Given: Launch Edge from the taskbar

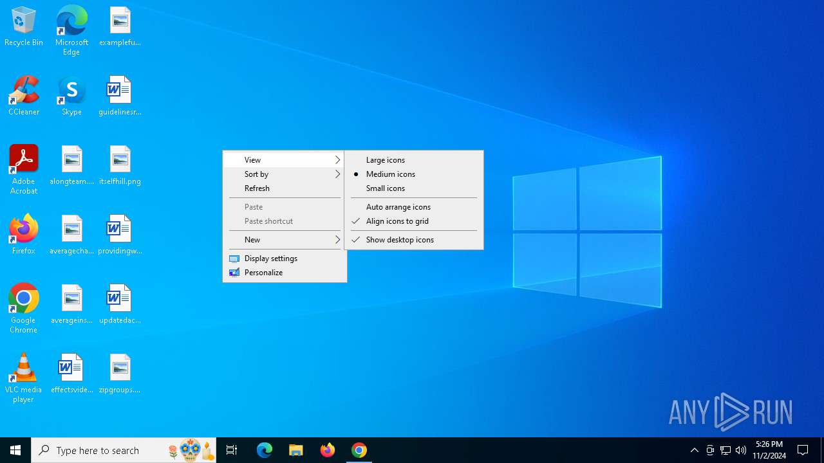Looking at the screenshot, I should point(265,450).
